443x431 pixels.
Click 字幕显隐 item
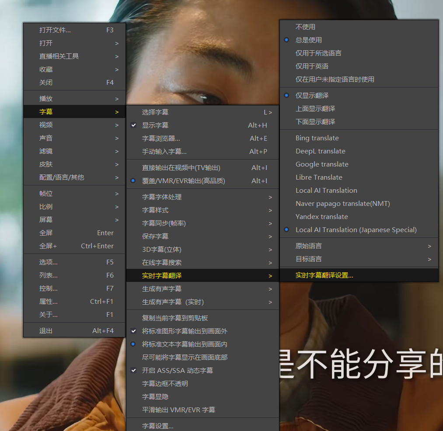[202, 396]
